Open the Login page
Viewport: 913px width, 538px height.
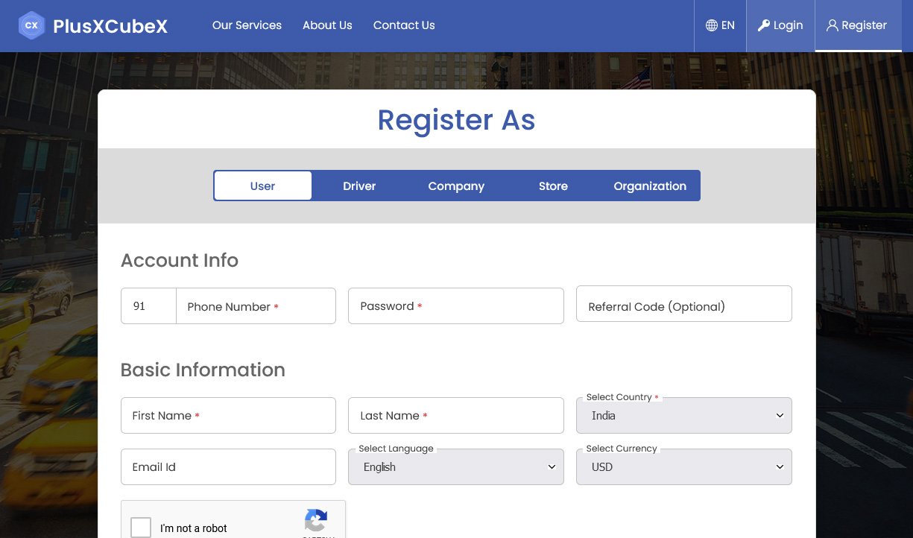pos(780,25)
